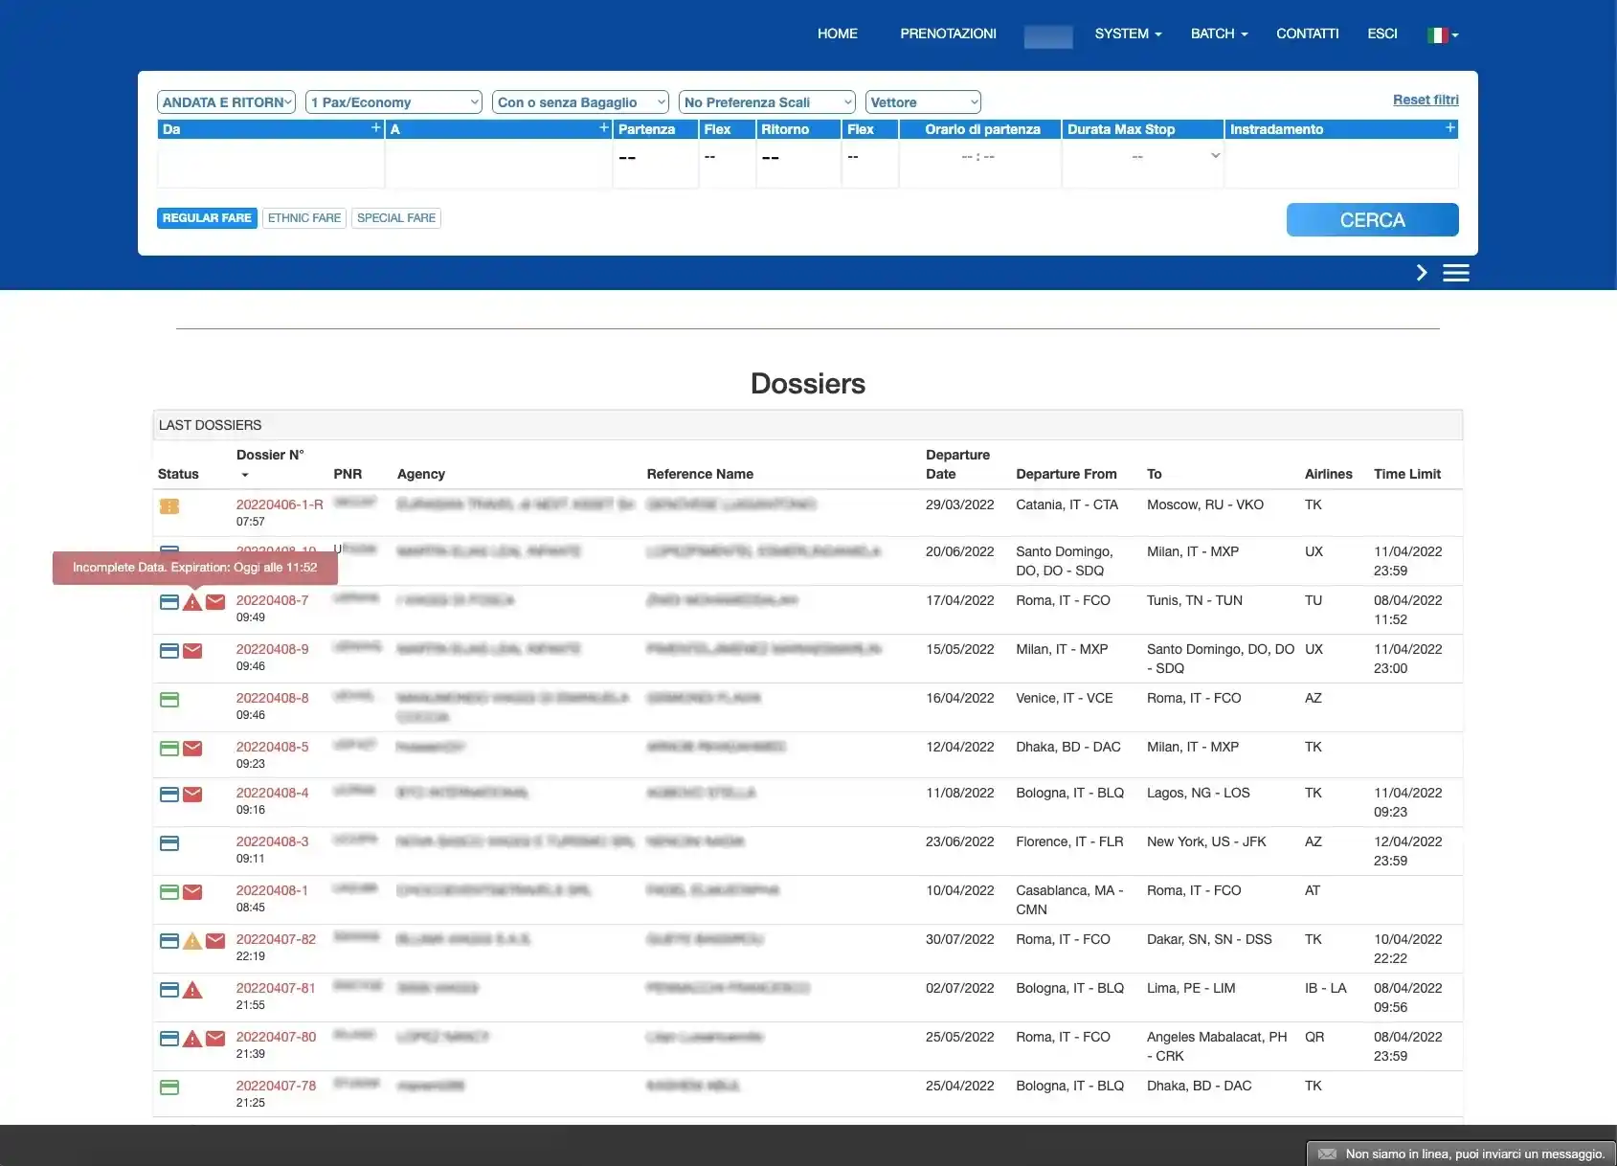This screenshot has height=1166, width=1617.
Task: Open the SYSTEM menu
Action: pyautogui.click(x=1127, y=34)
